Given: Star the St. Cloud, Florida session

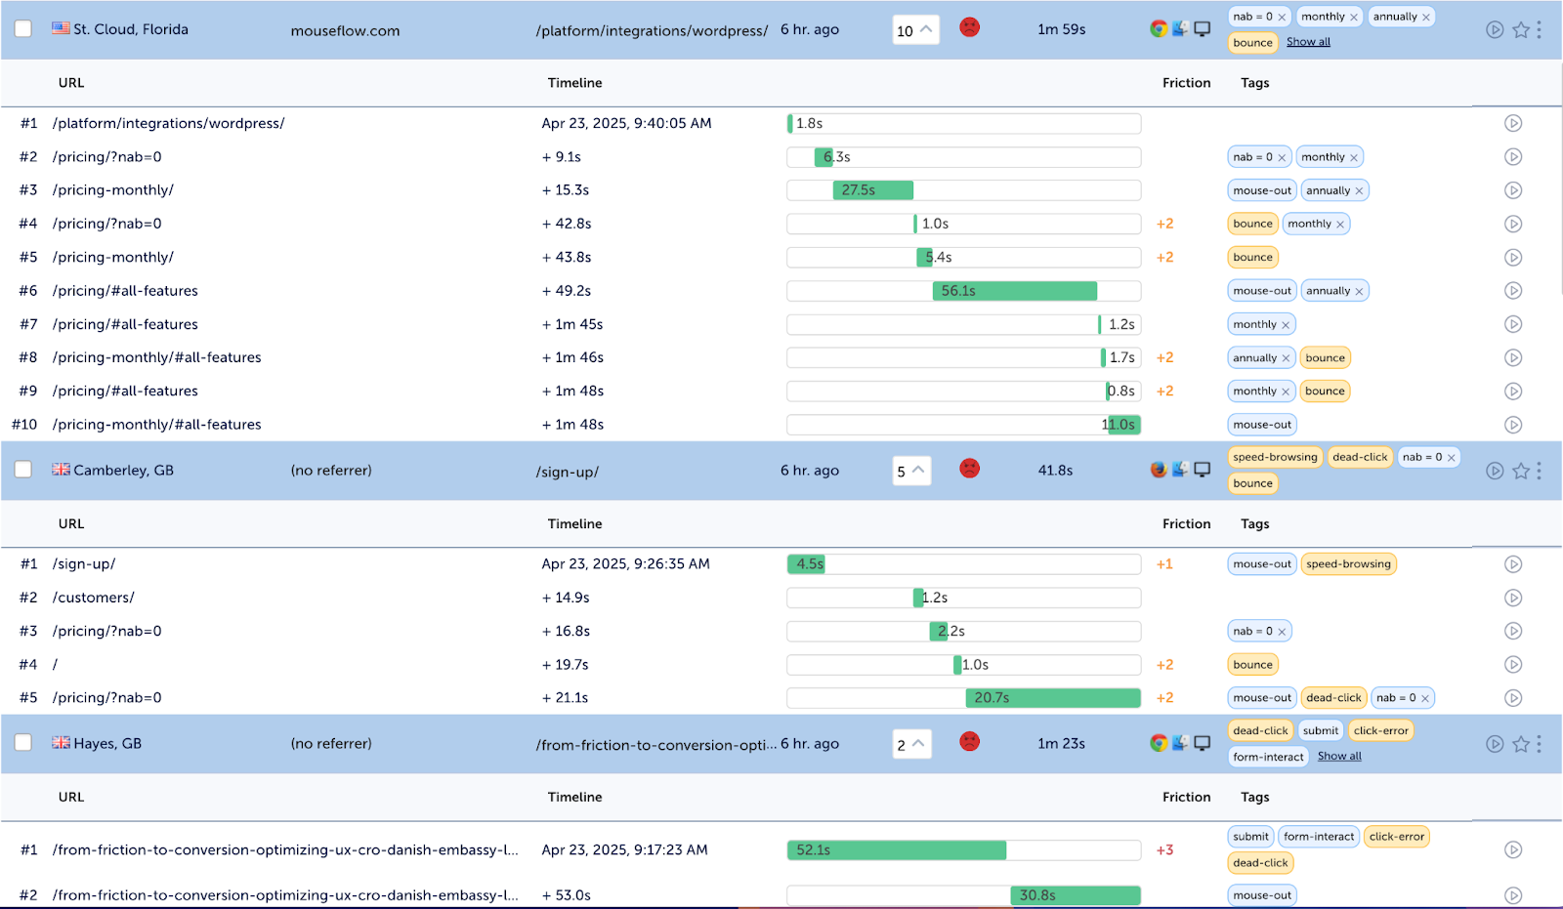Looking at the screenshot, I should coord(1520,30).
